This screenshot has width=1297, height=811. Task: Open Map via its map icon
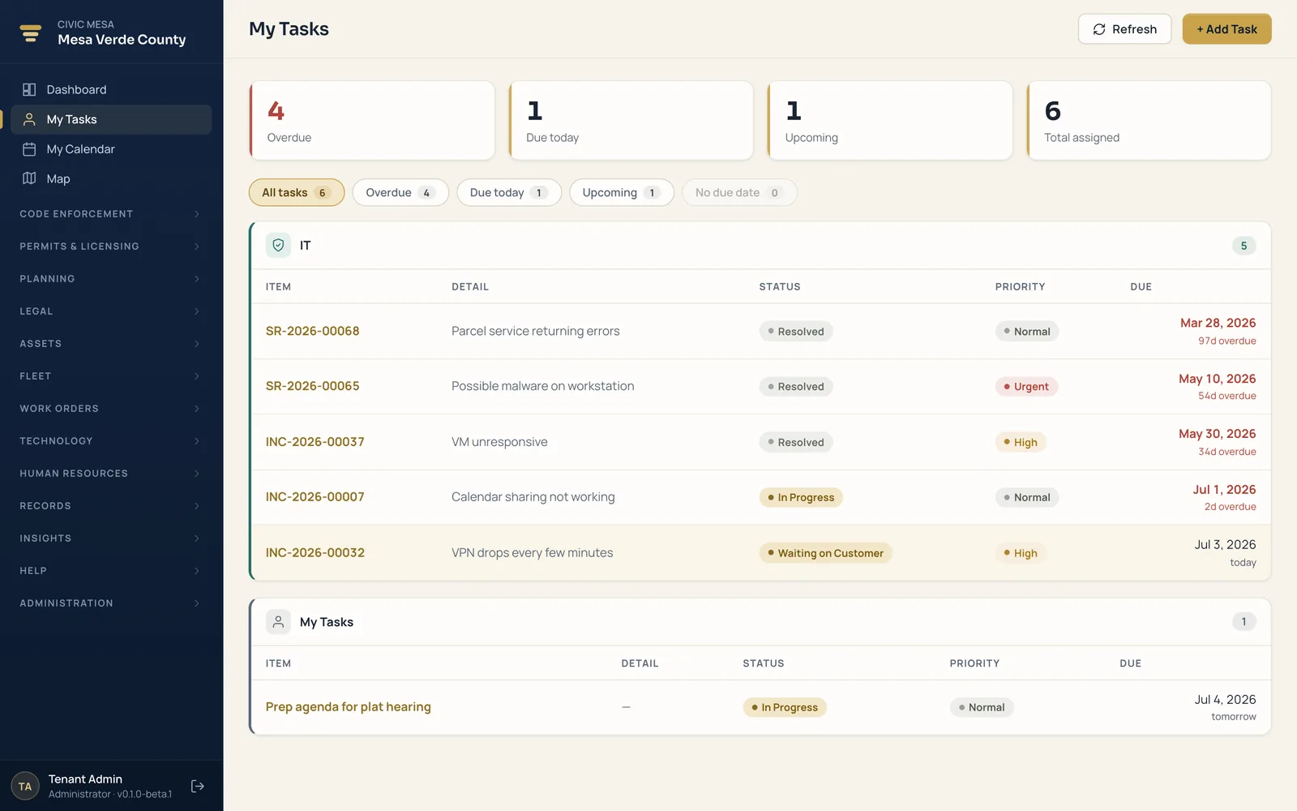pyautogui.click(x=29, y=178)
